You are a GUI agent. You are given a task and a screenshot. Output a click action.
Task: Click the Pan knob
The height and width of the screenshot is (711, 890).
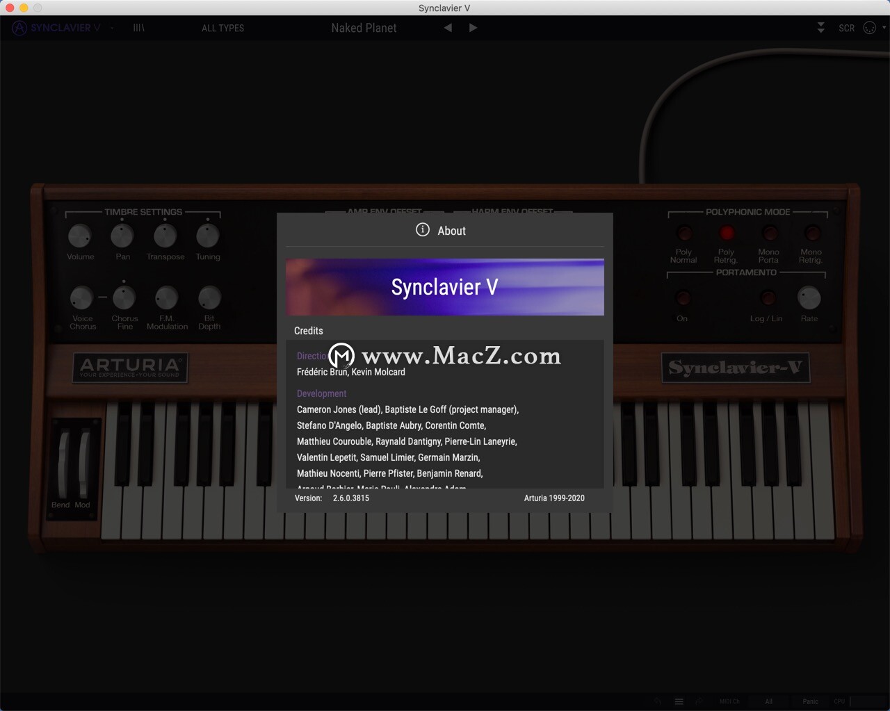click(122, 236)
